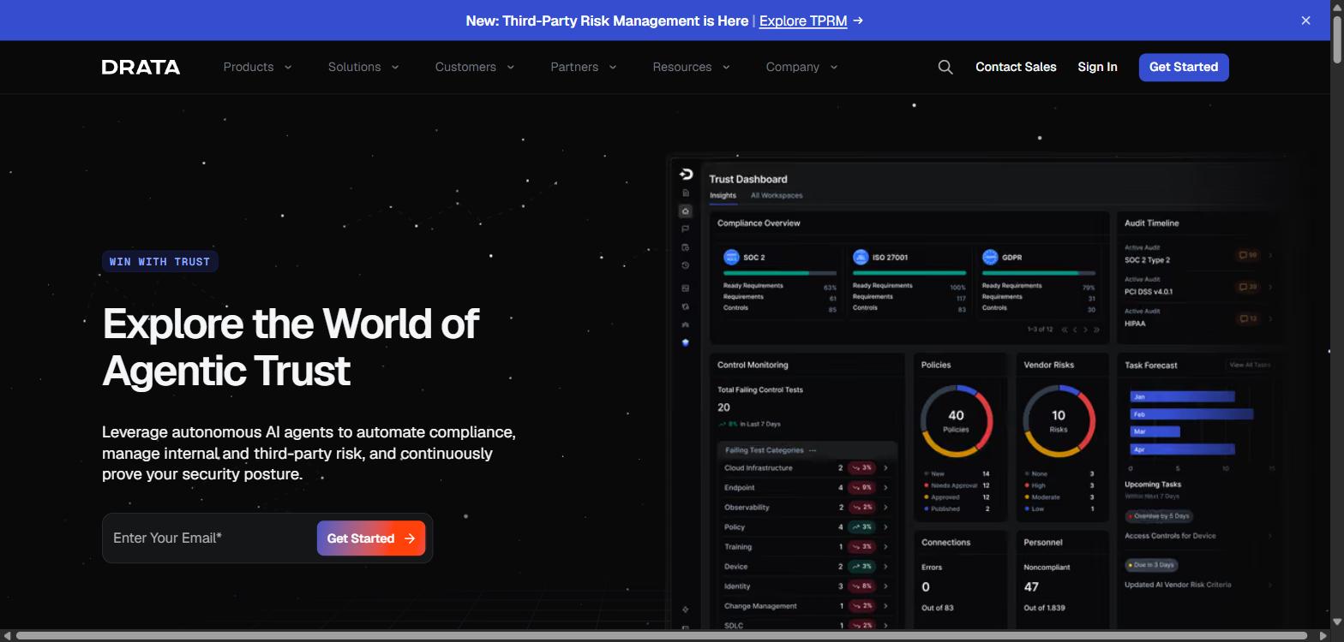Select the home icon in dashboard sidebar
The height and width of the screenshot is (642, 1344).
coord(685,211)
